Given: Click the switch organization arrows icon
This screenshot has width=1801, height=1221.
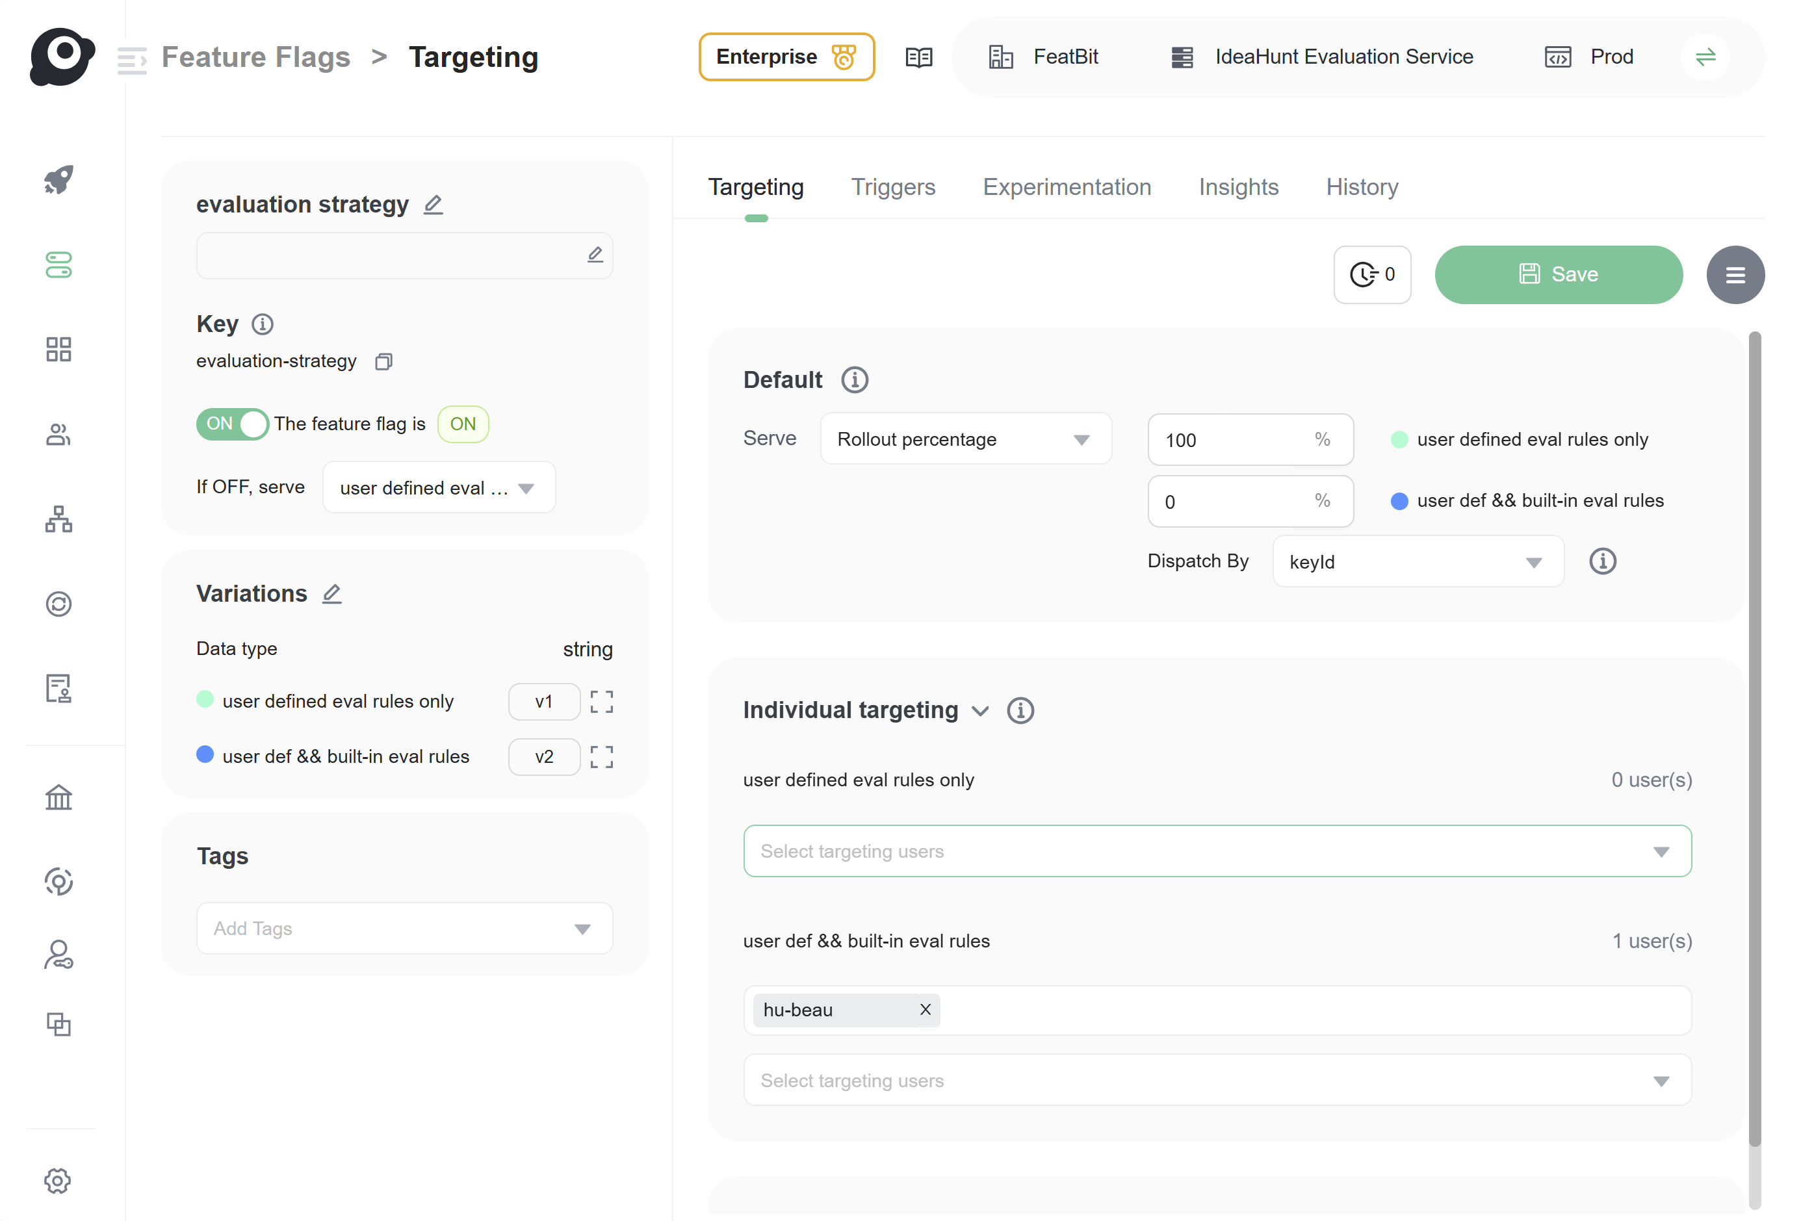Looking at the screenshot, I should (1705, 57).
